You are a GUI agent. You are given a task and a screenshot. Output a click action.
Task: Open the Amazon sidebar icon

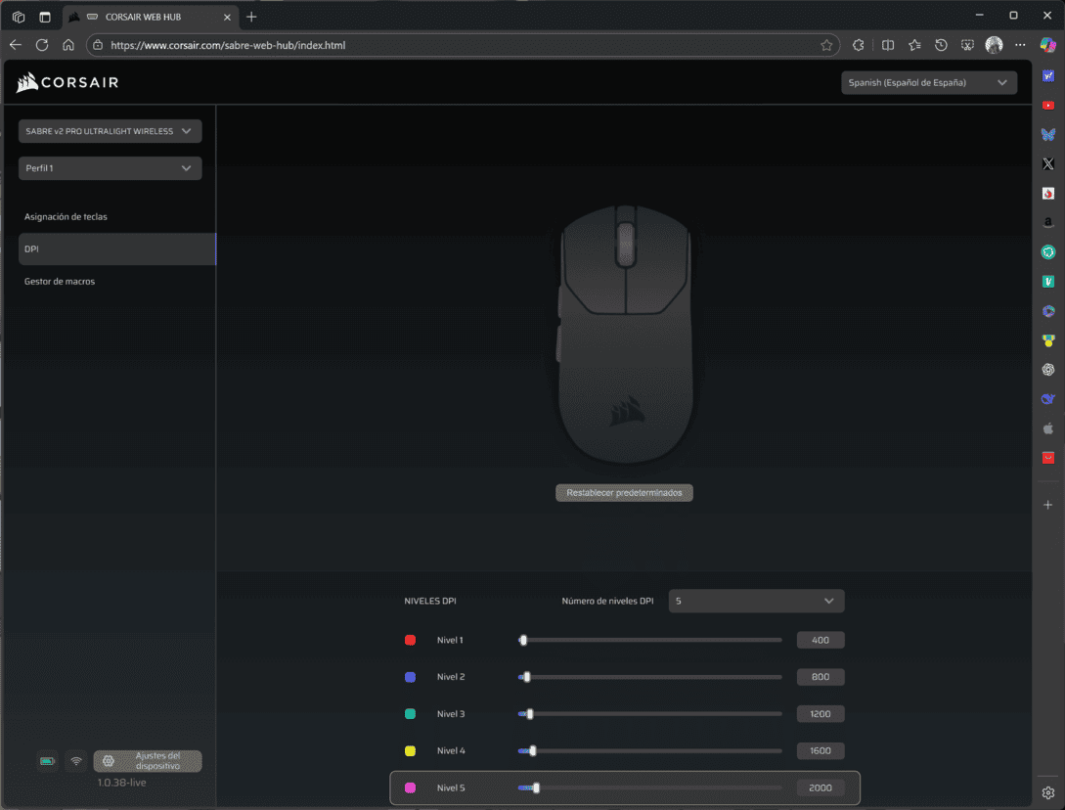click(1048, 223)
